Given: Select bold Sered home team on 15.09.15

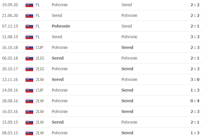Looking at the screenshot, I should [x=58, y=122].
